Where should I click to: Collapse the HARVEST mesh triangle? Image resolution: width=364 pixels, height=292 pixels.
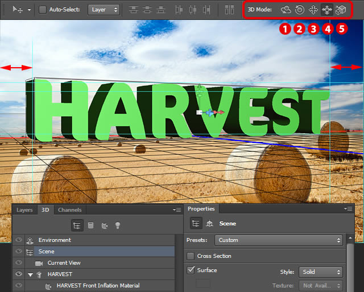[x=30, y=275]
